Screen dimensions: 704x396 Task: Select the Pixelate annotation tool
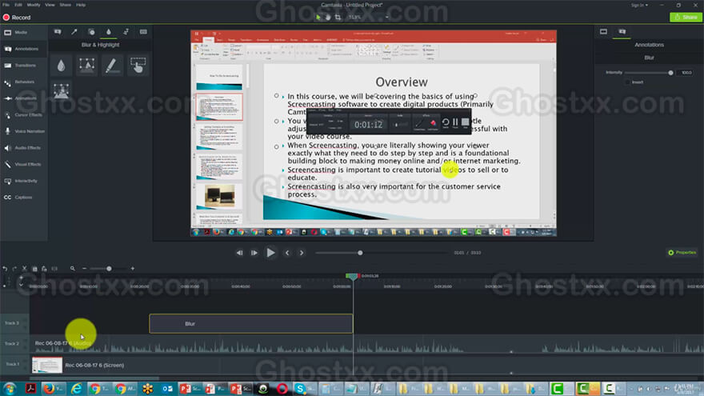click(x=62, y=90)
